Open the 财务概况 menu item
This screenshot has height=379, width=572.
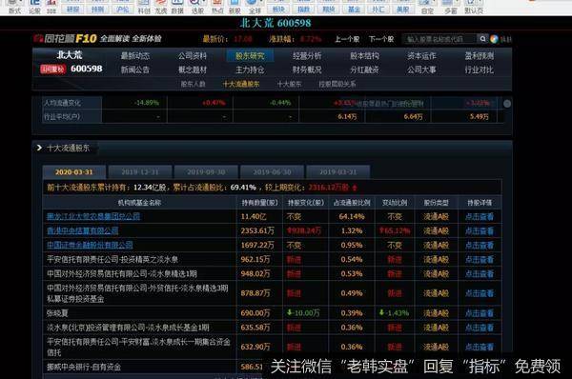[307, 70]
